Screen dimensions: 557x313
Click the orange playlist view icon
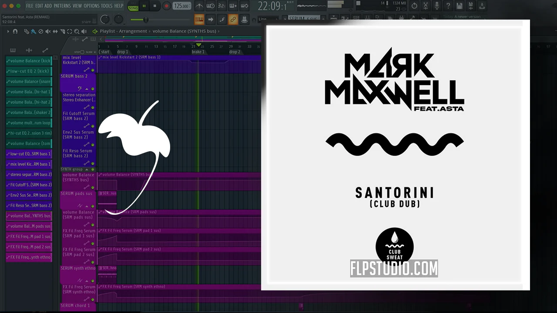click(199, 20)
